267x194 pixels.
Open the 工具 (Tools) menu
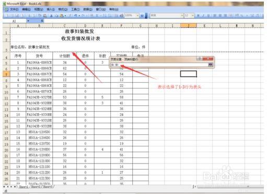(75, 9)
